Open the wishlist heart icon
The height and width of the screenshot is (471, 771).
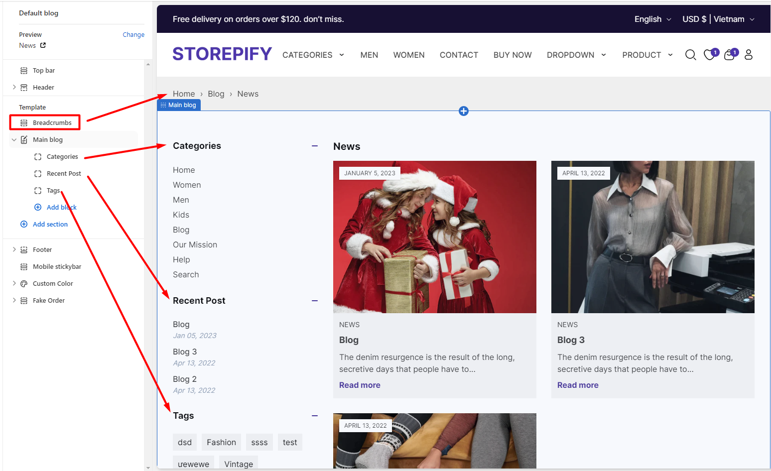pos(709,55)
